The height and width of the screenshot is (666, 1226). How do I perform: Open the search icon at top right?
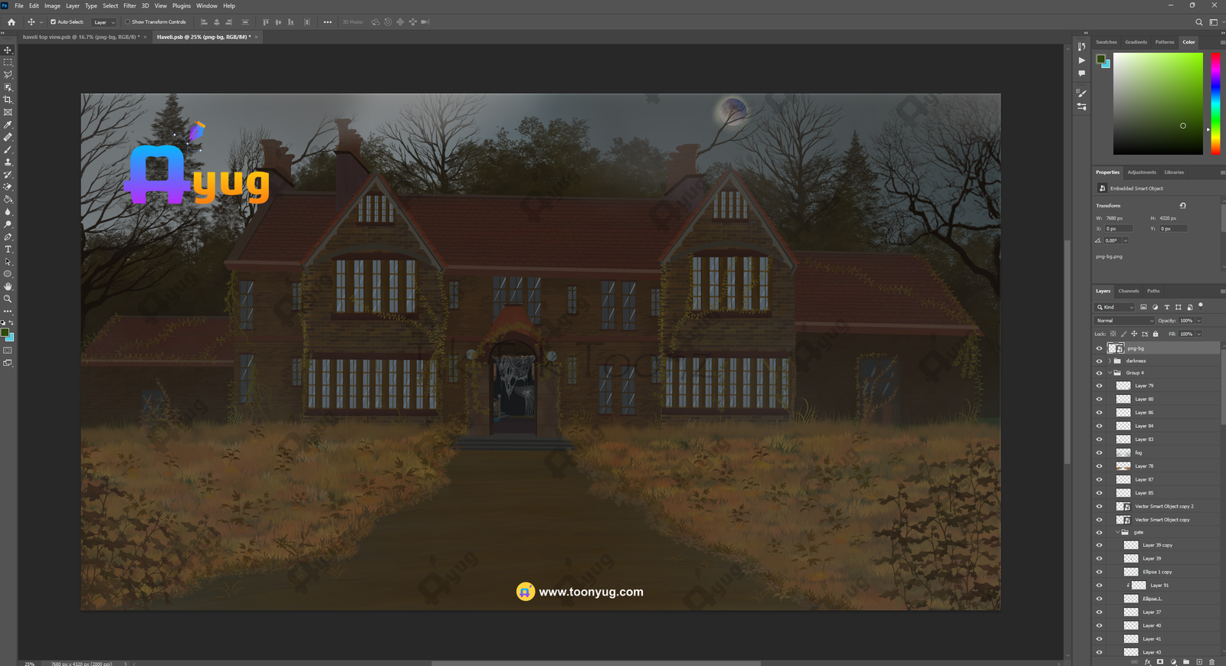pos(1199,22)
